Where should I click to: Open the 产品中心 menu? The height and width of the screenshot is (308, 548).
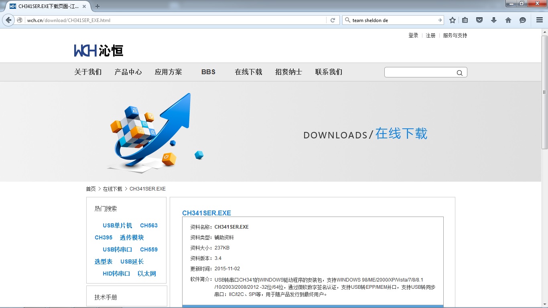click(128, 72)
